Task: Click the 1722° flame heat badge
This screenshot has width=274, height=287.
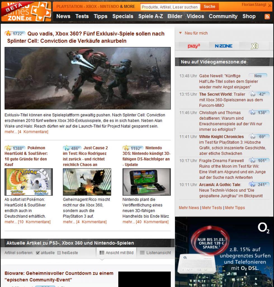Action: [x=15, y=34]
